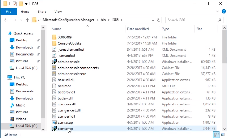Open the File ribbon tab
This screenshot has height=138, width=227.
(x=9, y=12)
